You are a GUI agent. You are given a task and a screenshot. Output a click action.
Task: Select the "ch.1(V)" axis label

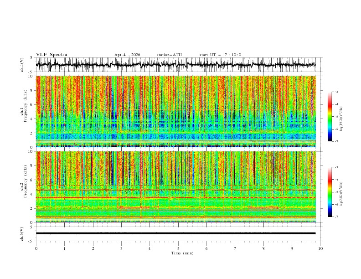[21, 65]
